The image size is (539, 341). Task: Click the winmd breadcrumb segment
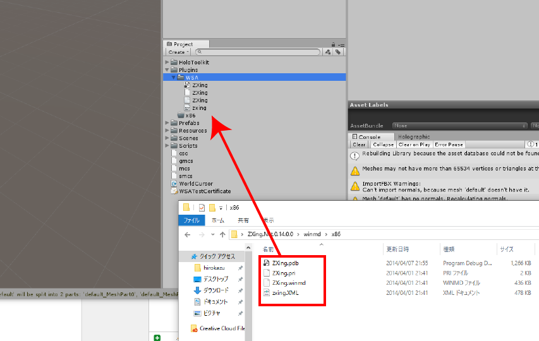312,234
